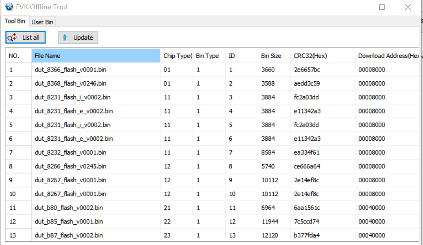This screenshot has height=245, width=423.
Task: Click the EVK Offline Tool app icon
Action: 9,7
